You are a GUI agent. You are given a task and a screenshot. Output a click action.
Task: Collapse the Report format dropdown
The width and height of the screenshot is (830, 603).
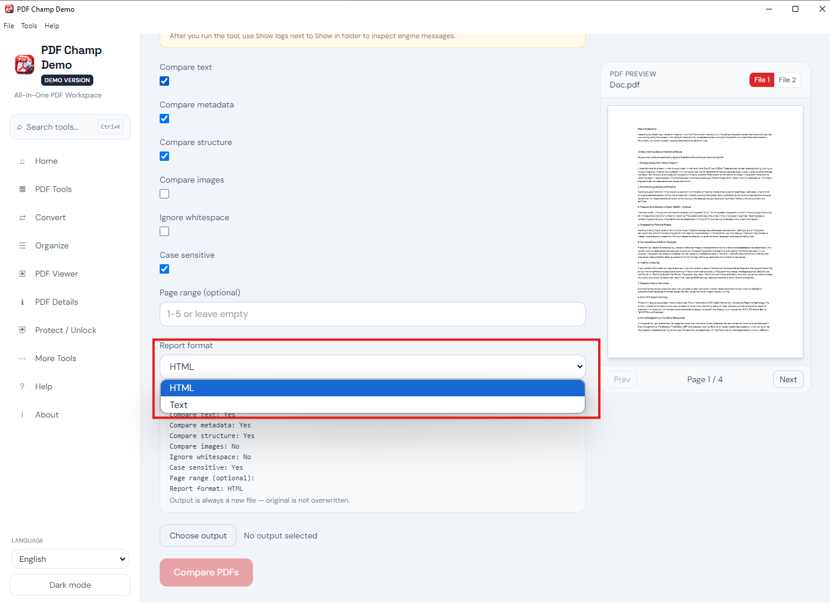click(373, 366)
